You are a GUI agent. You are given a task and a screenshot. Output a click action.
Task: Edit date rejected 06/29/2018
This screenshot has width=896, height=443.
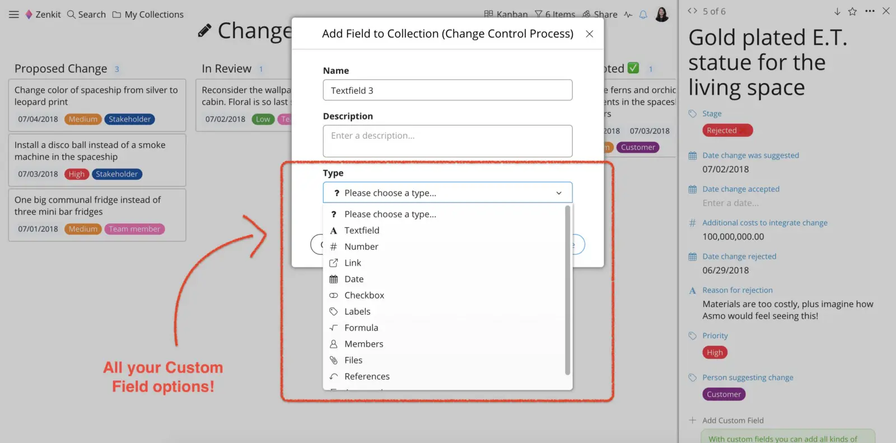(725, 270)
